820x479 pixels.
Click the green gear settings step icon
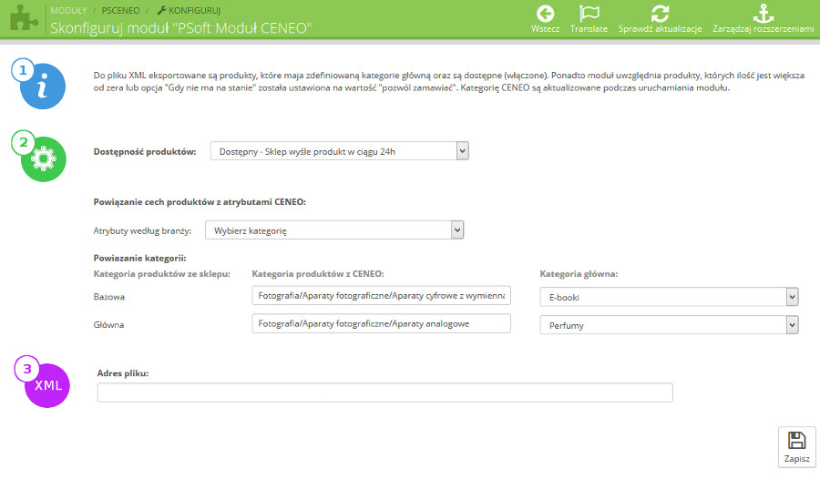click(44, 159)
